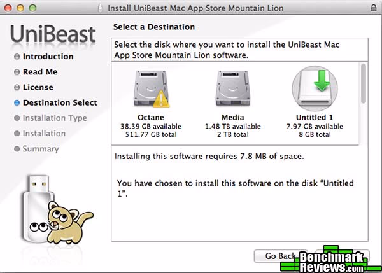Image resolution: width=382 pixels, height=273 pixels.
Task: Click the UniBeast logo text
Action: tap(53, 34)
